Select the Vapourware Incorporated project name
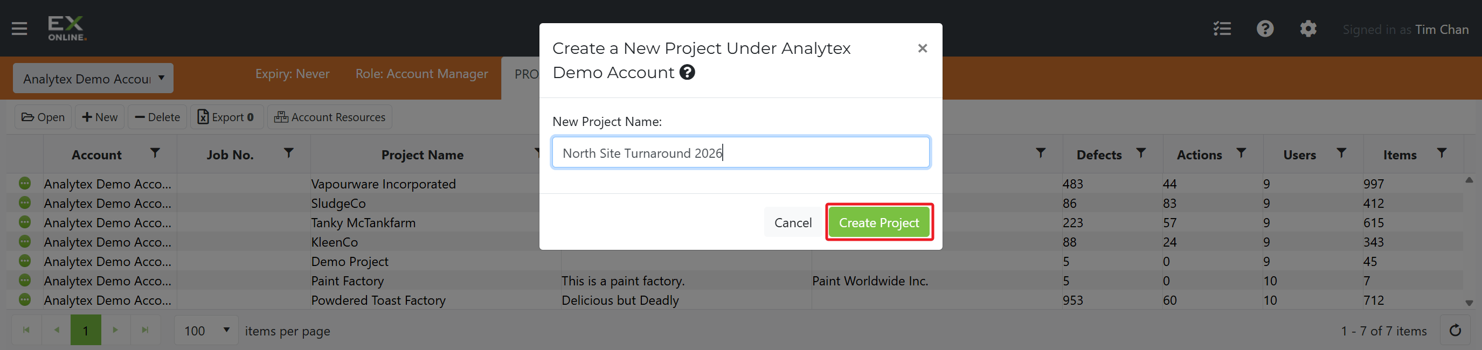The image size is (1482, 350). click(x=383, y=184)
